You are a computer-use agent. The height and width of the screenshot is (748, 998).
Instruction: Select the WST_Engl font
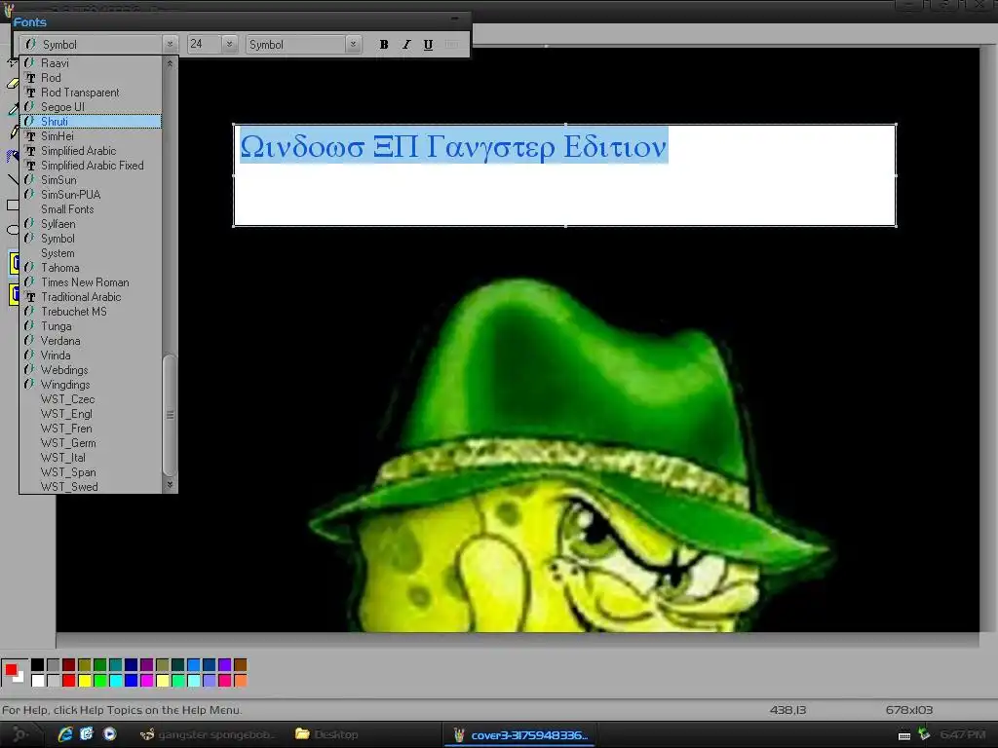tap(91, 414)
